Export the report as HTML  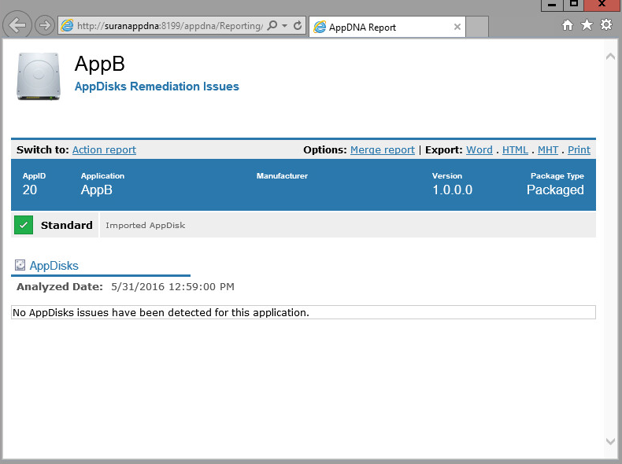click(x=515, y=149)
